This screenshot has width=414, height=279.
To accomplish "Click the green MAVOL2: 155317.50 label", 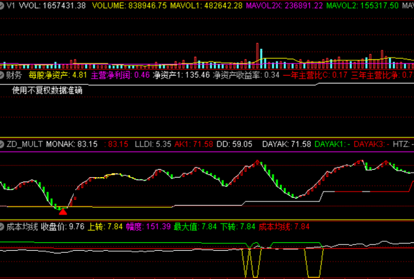I will point(362,5).
